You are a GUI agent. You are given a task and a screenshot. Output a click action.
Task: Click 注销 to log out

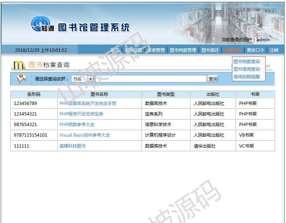coord(274,50)
